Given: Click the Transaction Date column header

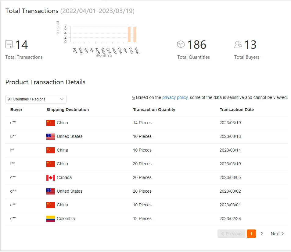Looking at the screenshot, I should pos(237,110).
